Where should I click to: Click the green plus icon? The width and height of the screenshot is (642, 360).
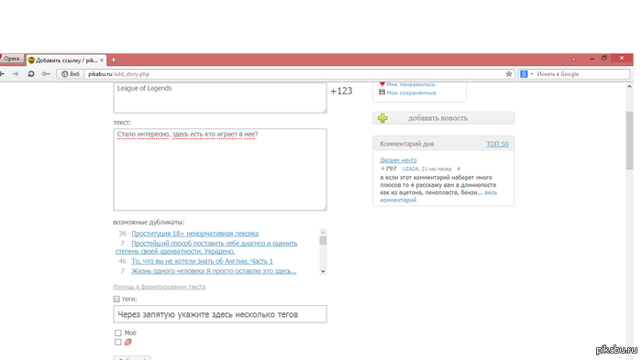[x=382, y=118]
